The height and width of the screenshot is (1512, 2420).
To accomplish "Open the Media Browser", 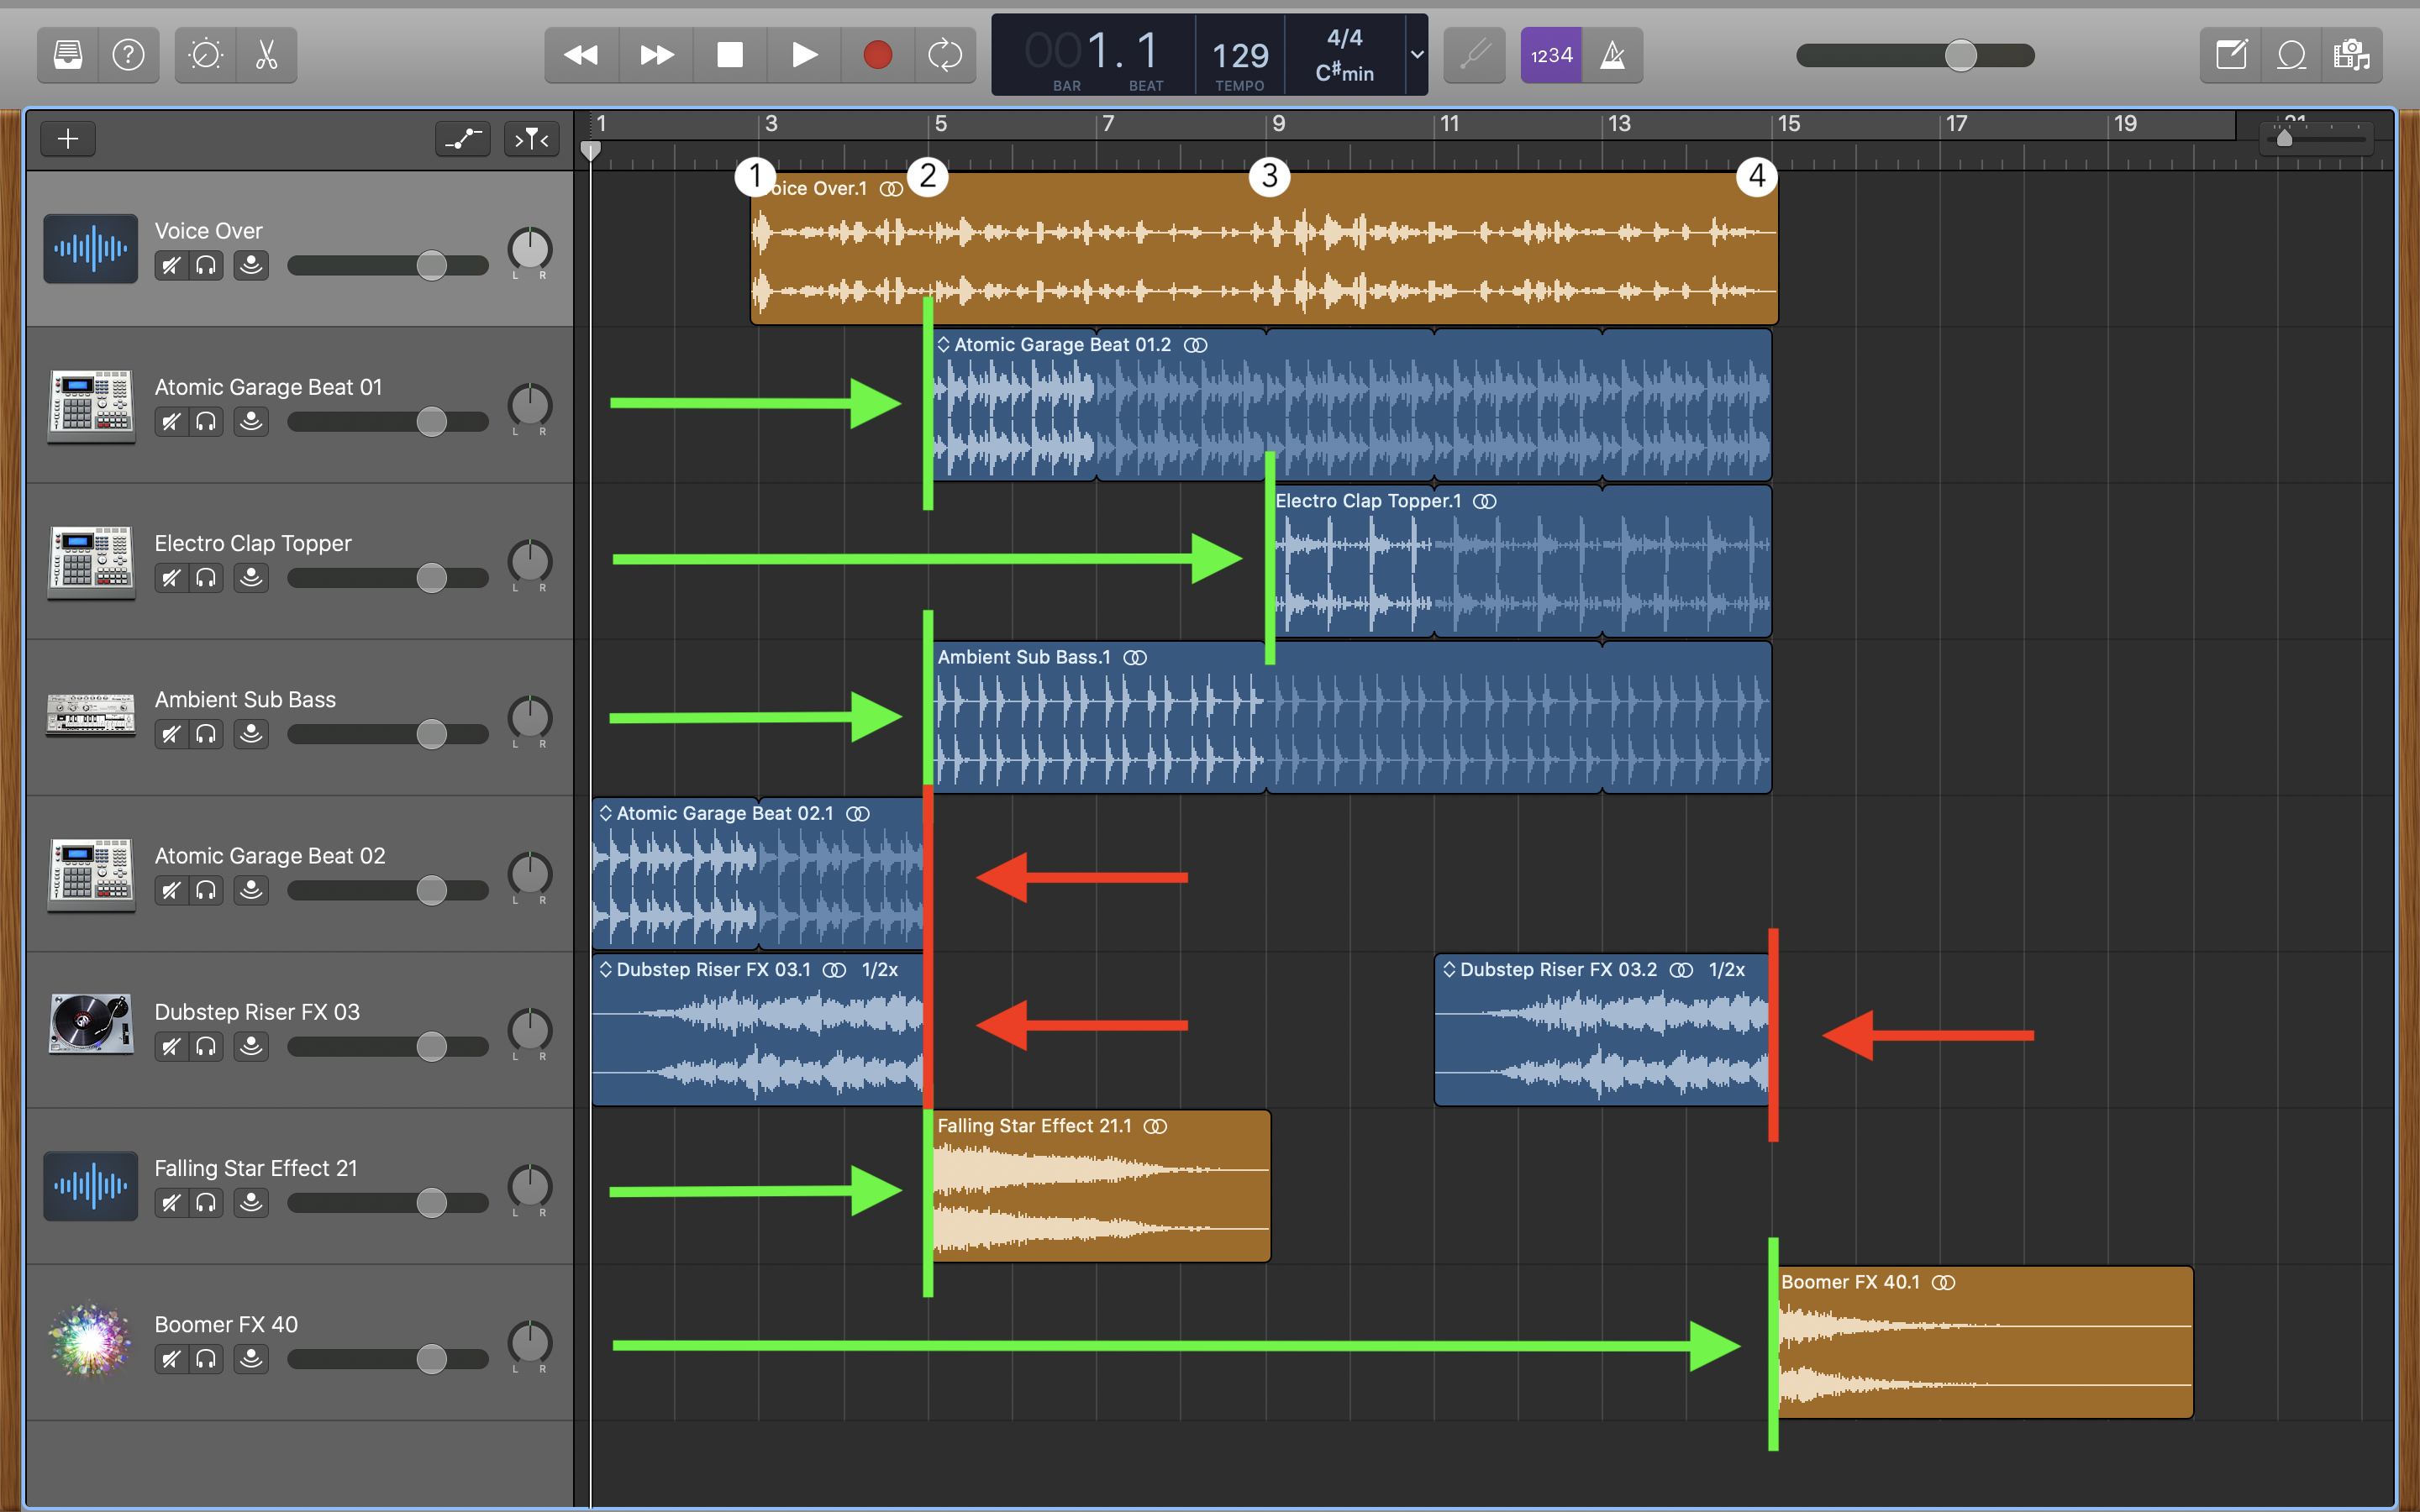I will (x=2352, y=55).
